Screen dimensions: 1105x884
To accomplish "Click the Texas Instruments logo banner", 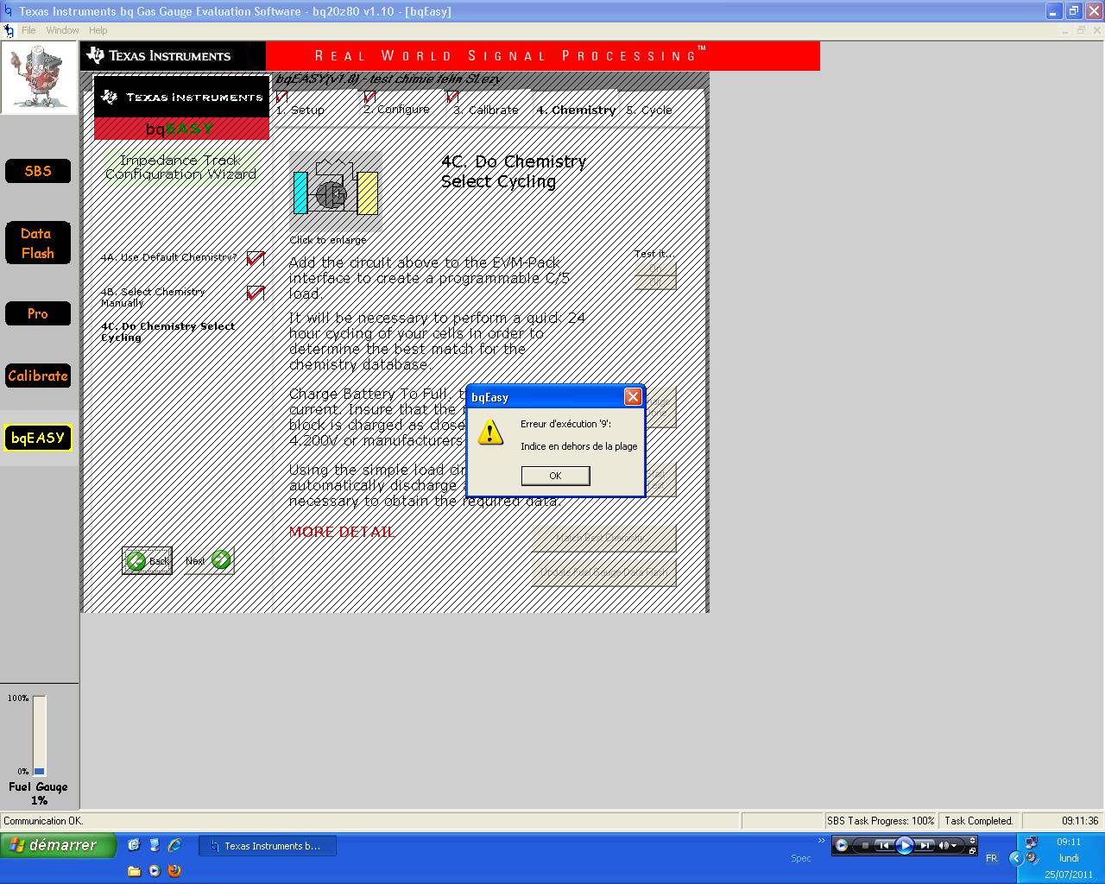I will (174, 55).
